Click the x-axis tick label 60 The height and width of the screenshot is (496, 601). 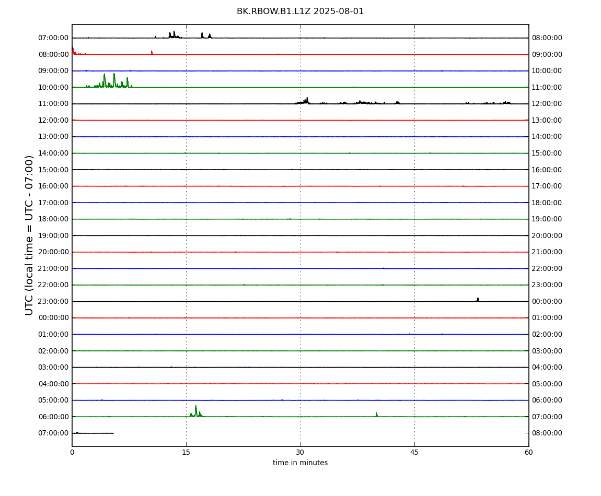528,452
